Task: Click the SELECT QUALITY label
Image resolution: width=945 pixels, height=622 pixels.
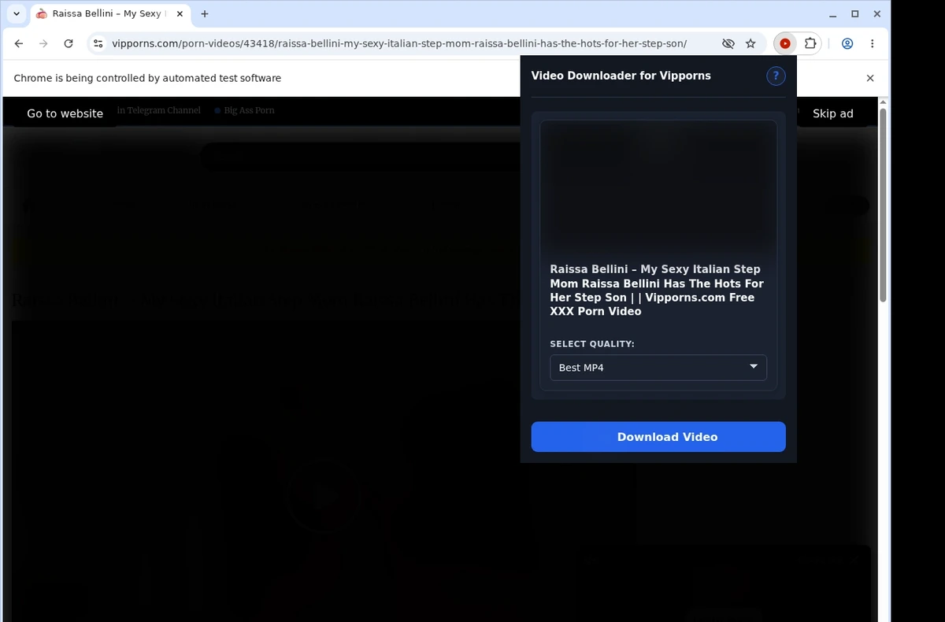Action: tap(592, 344)
